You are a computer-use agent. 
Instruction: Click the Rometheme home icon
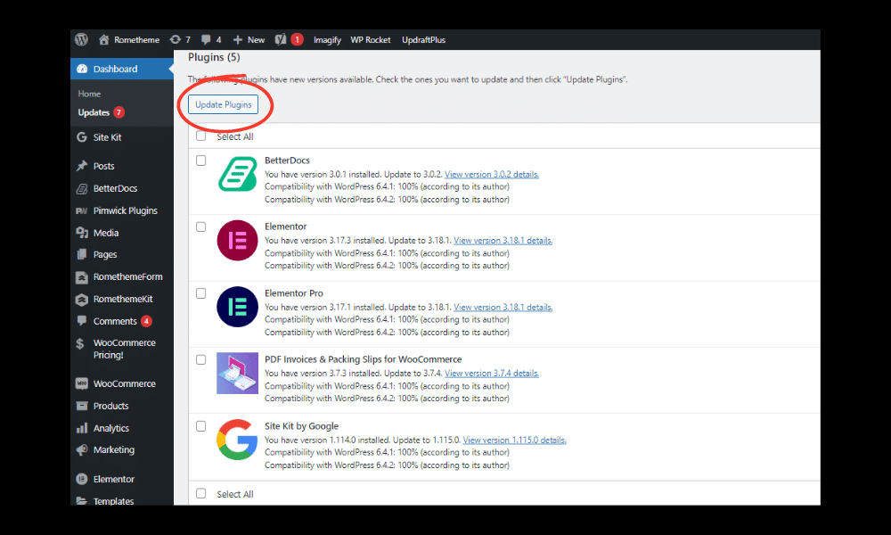(x=103, y=39)
